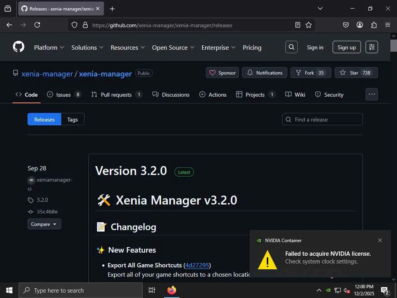Open Task View on the taskbar
Screen dimensions: 397x298
(152, 290)
